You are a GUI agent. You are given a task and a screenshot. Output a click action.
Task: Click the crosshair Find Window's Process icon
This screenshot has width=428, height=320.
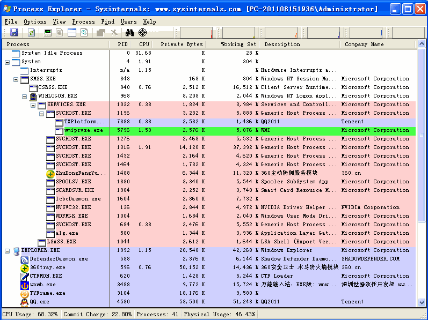pos(142,33)
